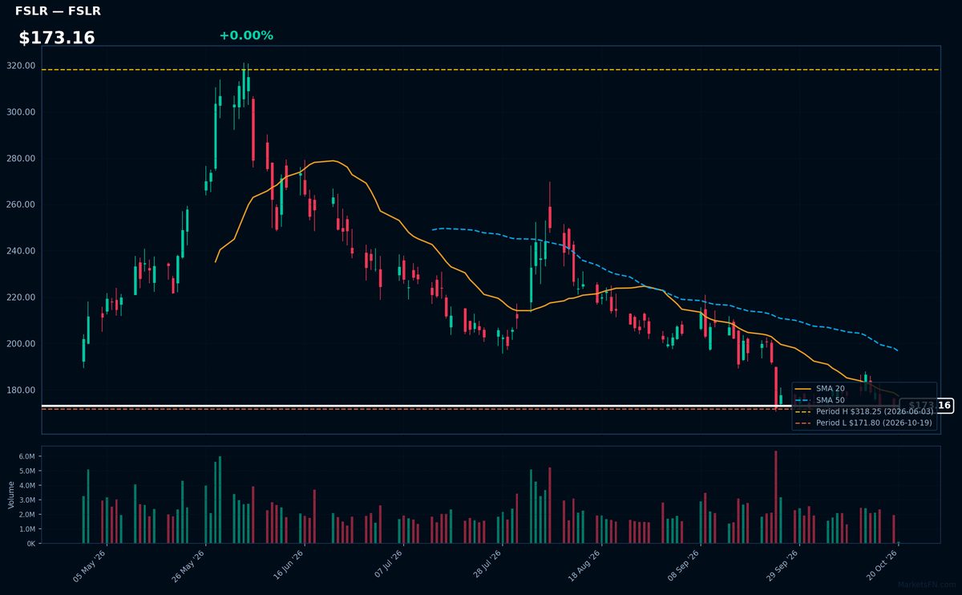Select the 20 Oct '26 date label
The width and height of the screenshot is (962, 595).
(x=883, y=565)
